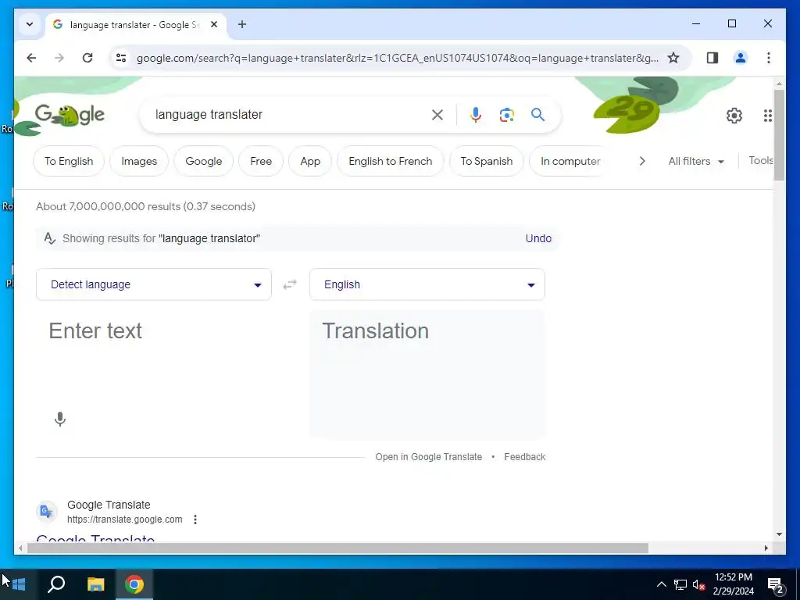Open tab search dropdown arrow
Screen dimensions: 800x600
pos(30,24)
